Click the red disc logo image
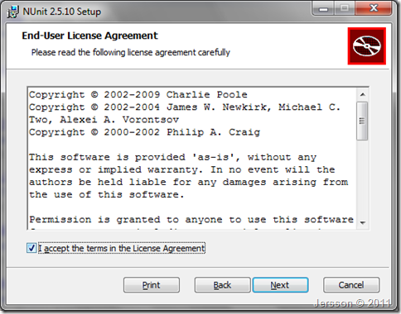Image resolution: width=401 pixels, height=314 pixels. click(366, 46)
